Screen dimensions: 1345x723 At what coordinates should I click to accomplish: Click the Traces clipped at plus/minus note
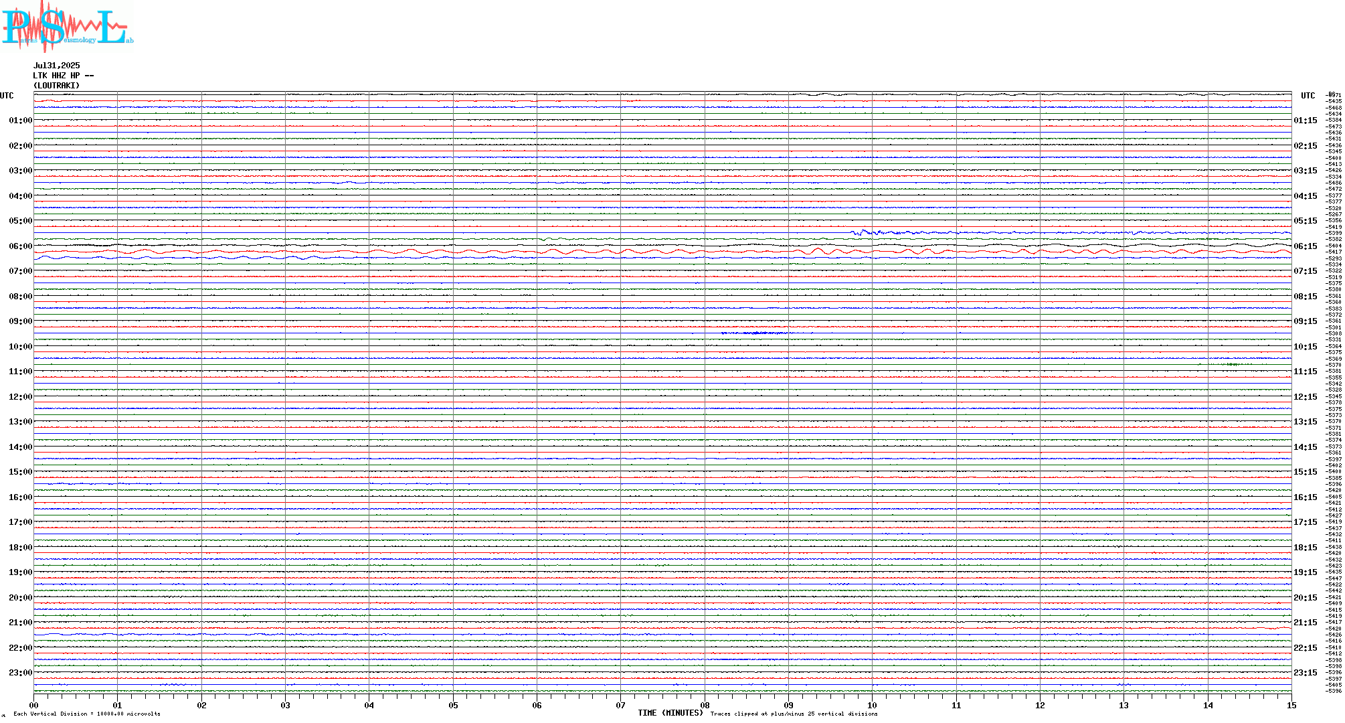pos(794,714)
